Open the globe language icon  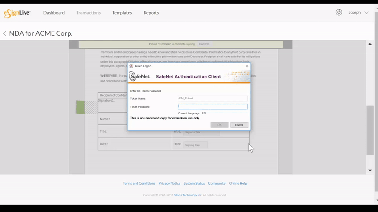[x=339, y=12]
